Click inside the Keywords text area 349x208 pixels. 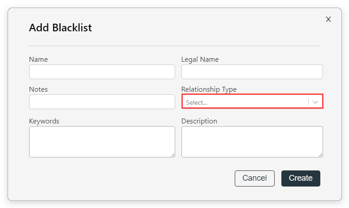102,142
